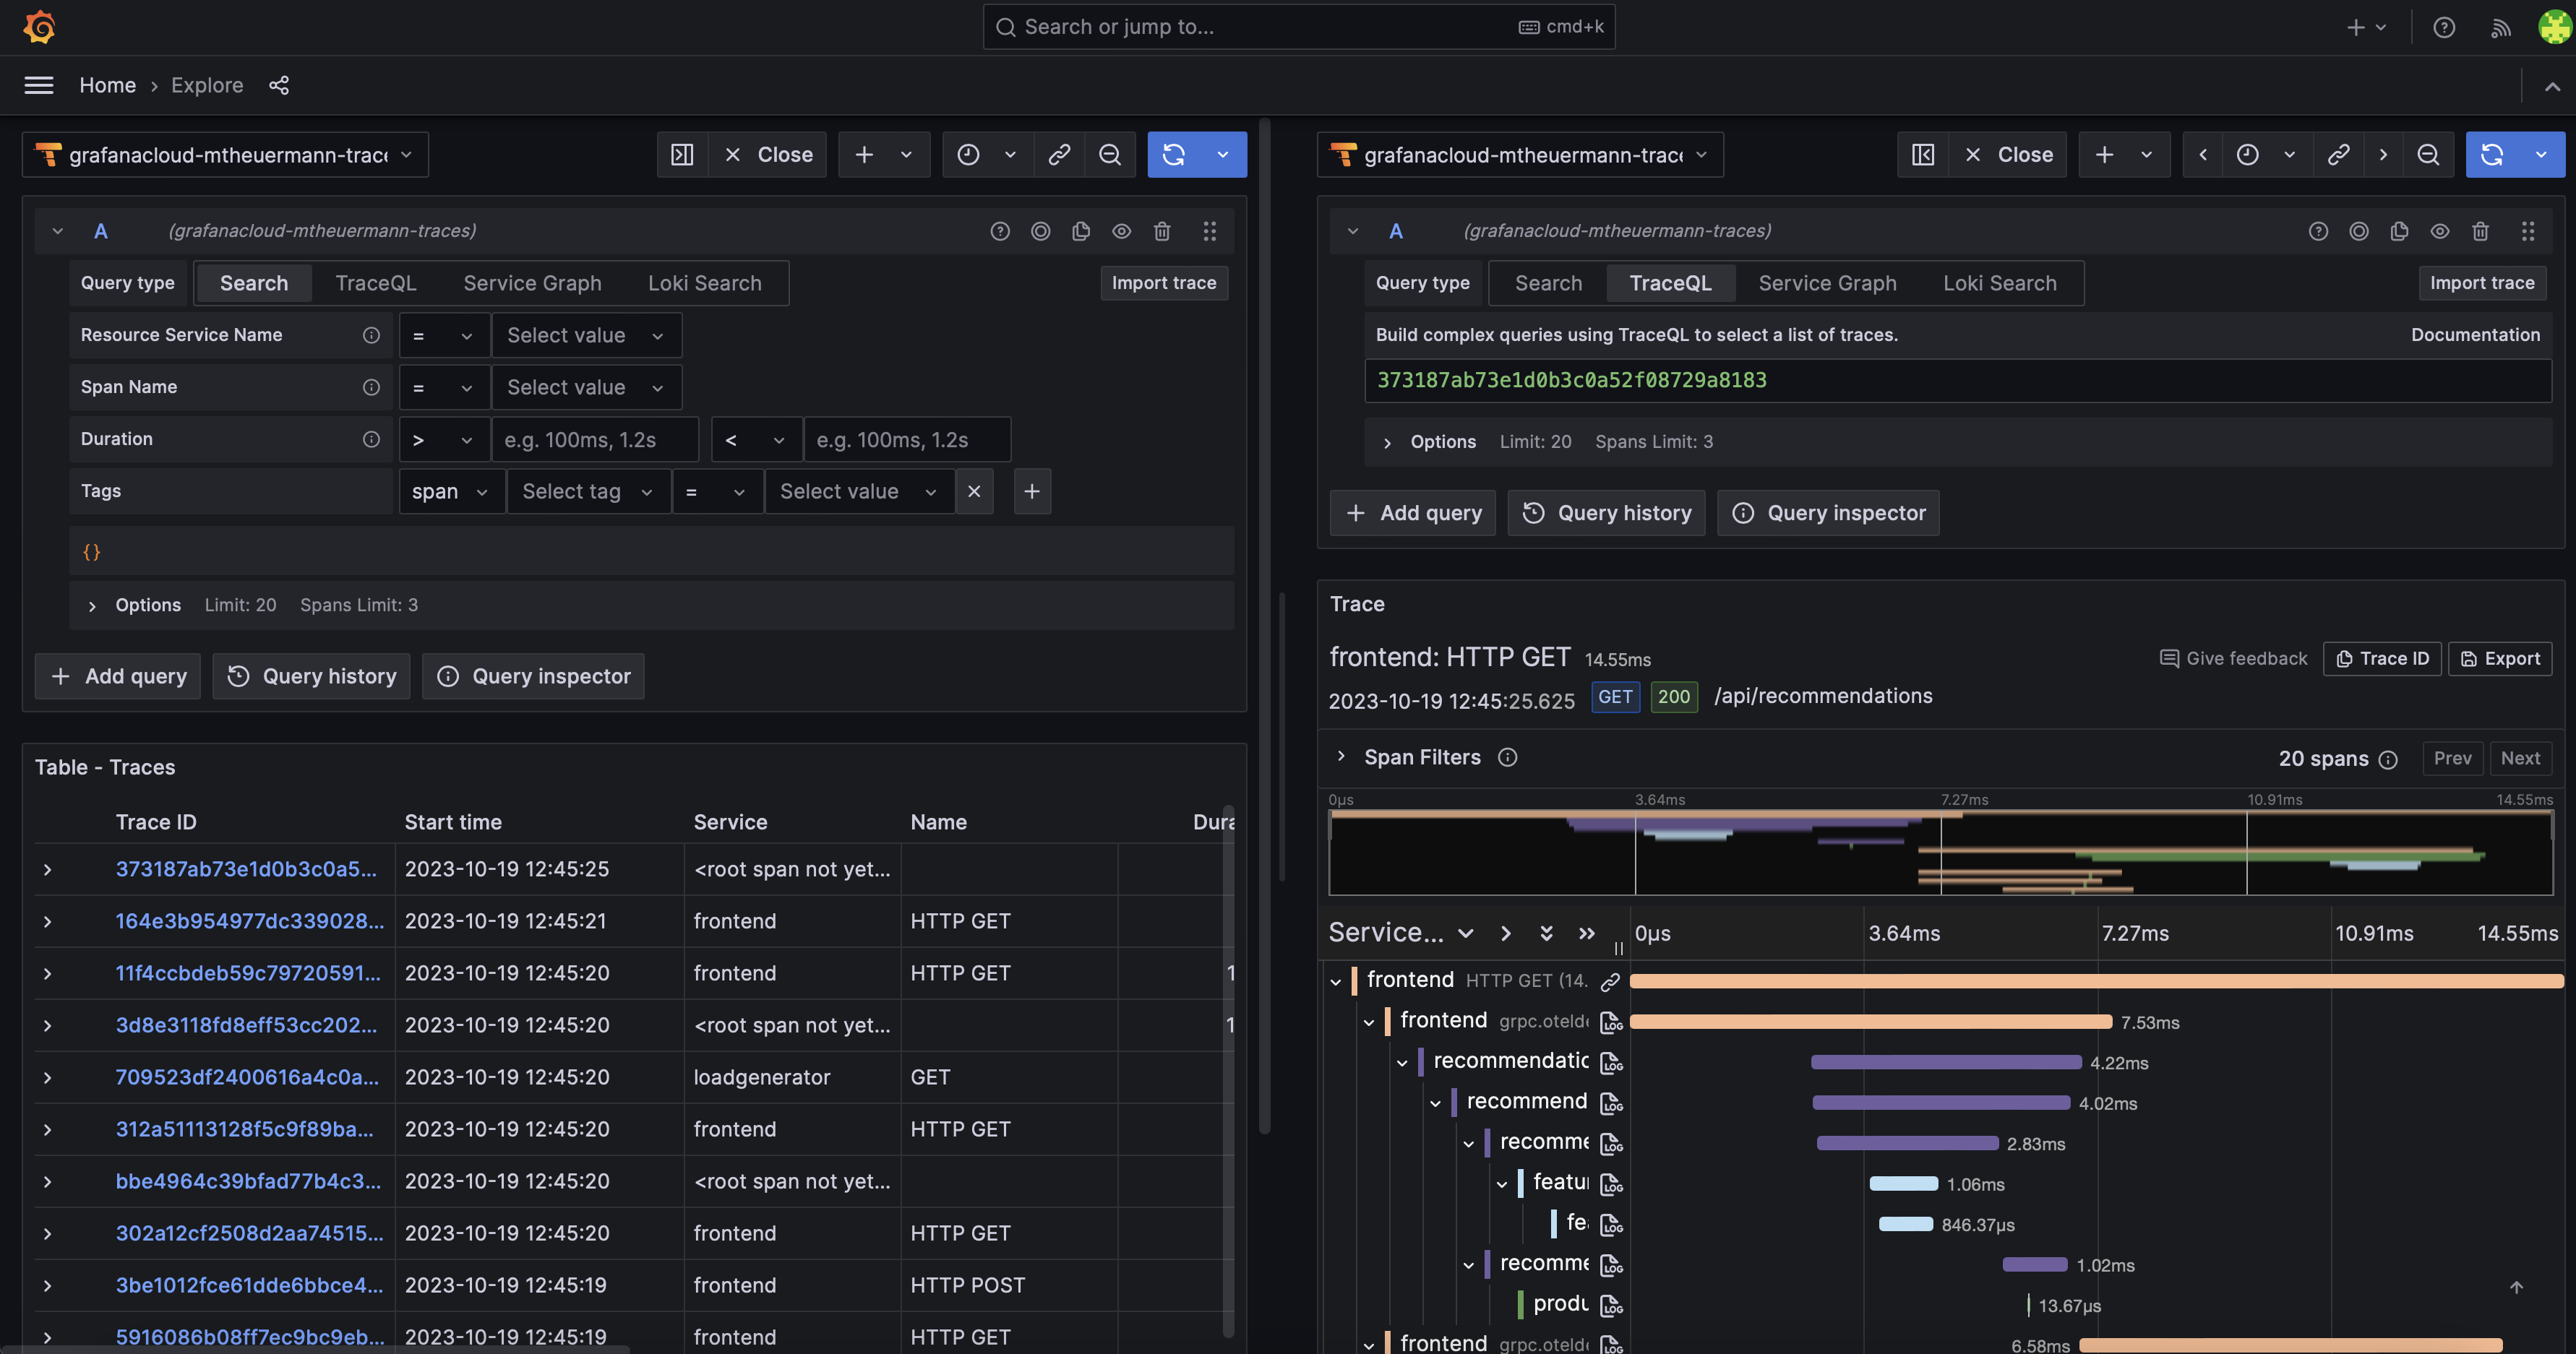Switch right query type to Search
2576x1354 pixels.
coord(1548,283)
